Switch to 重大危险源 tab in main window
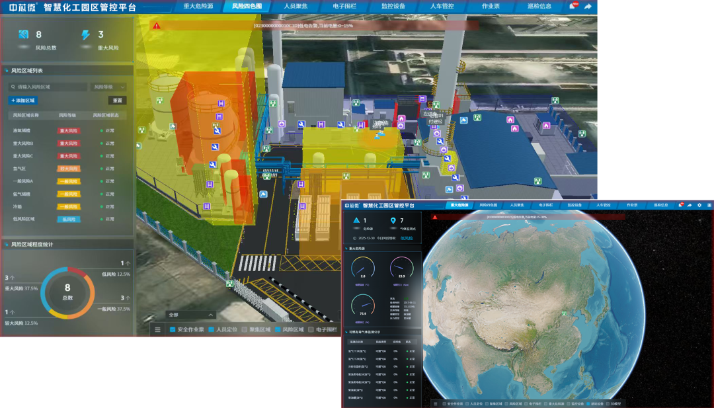 [x=198, y=7]
